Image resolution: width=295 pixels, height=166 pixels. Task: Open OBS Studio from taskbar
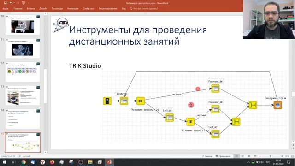[81, 162]
